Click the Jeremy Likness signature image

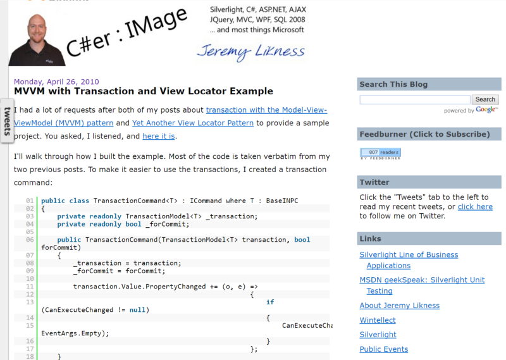click(251, 52)
